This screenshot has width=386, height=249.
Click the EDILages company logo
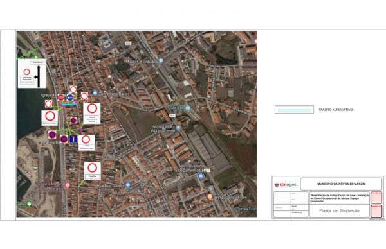pos(286,185)
